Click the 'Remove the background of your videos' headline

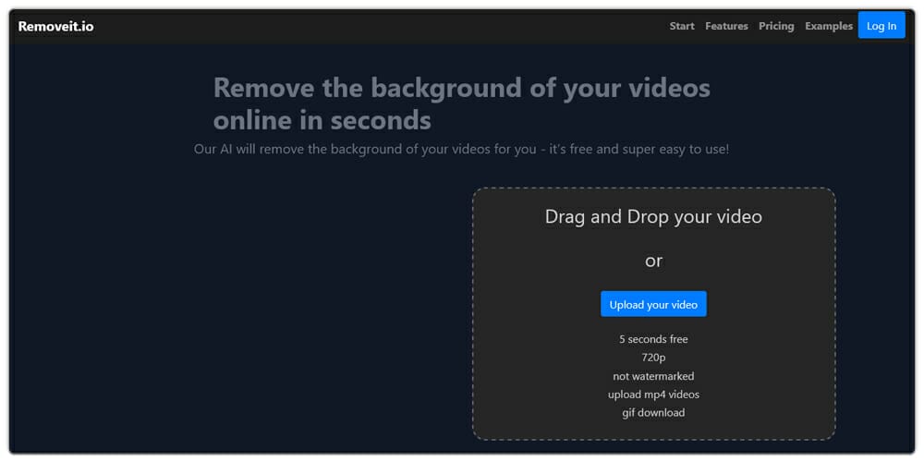[x=461, y=88]
